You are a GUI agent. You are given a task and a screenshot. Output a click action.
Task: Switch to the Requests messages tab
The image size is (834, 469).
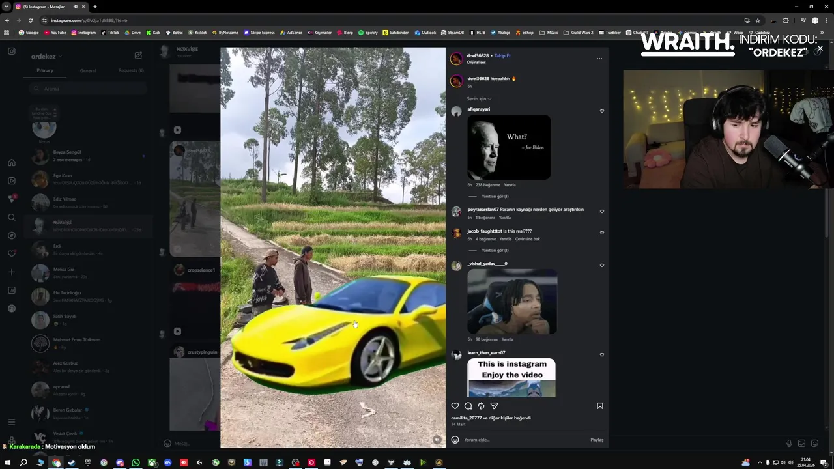[131, 70]
